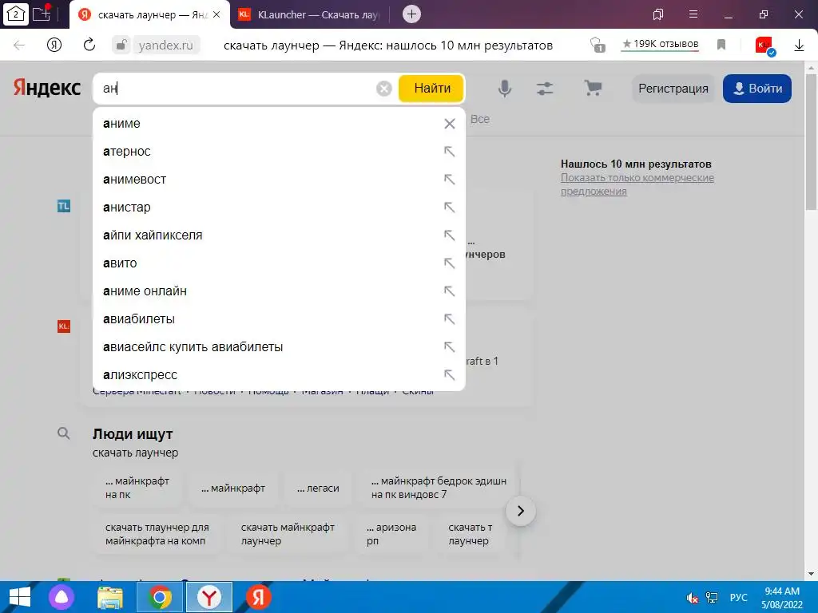This screenshot has height=613, width=818.
Task: Show more related searches with chevron
Action: 521,511
